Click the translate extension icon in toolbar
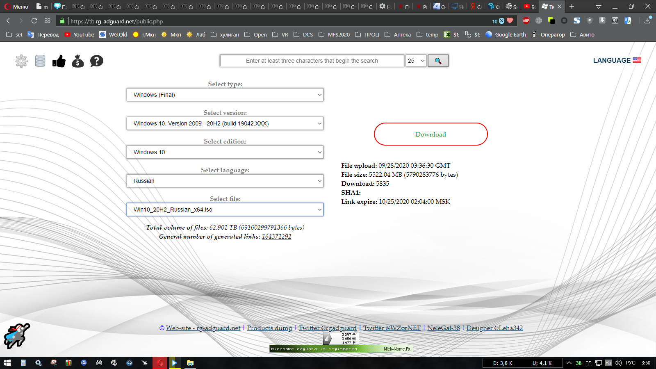The height and width of the screenshot is (369, 656). tap(628, 20)
